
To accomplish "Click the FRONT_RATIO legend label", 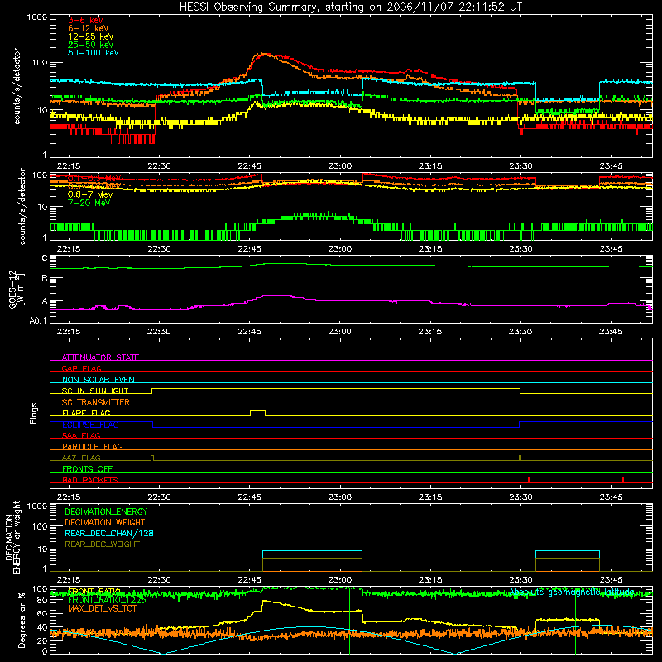I will pyautogui.click(x=94, y=592).
